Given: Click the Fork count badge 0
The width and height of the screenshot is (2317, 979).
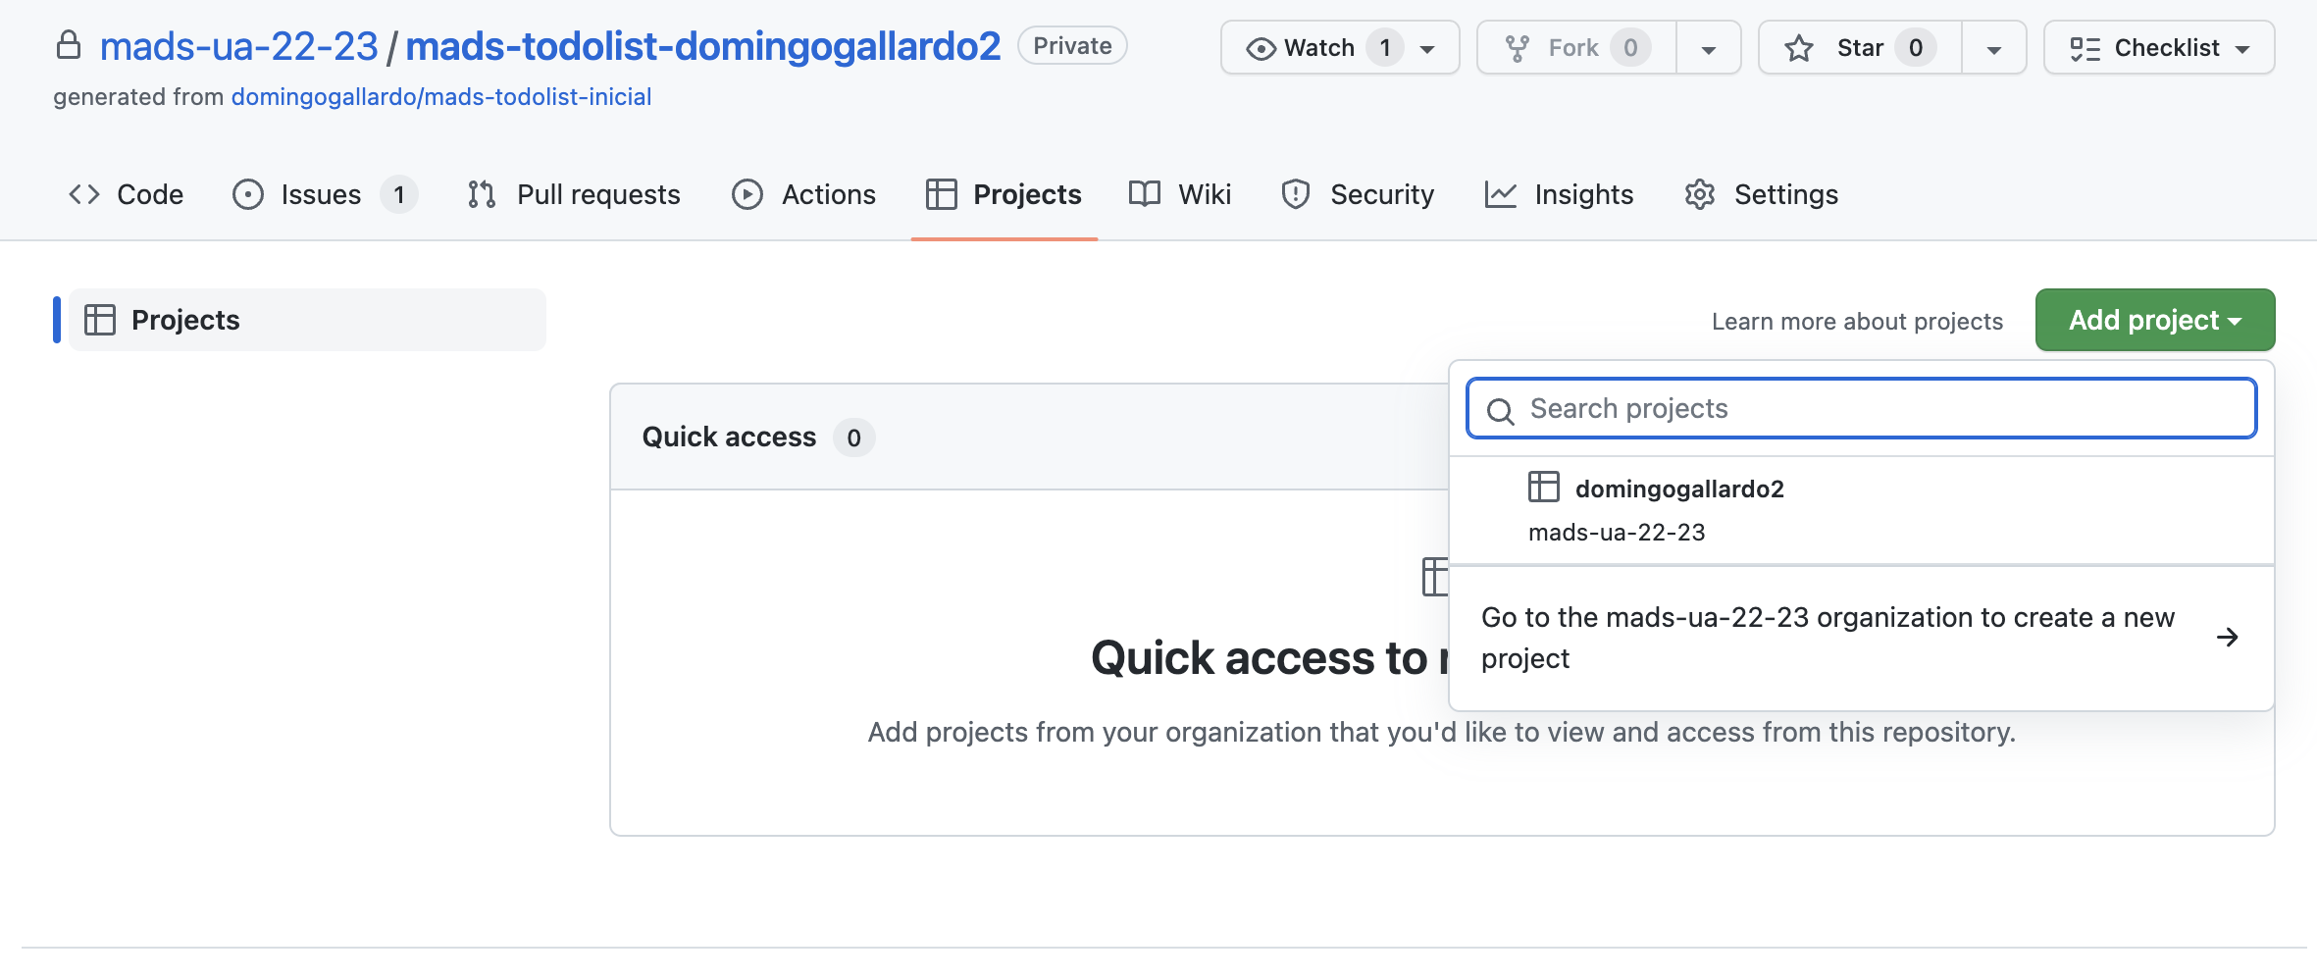Looking at the screenshot, I should click(1630, 47).
